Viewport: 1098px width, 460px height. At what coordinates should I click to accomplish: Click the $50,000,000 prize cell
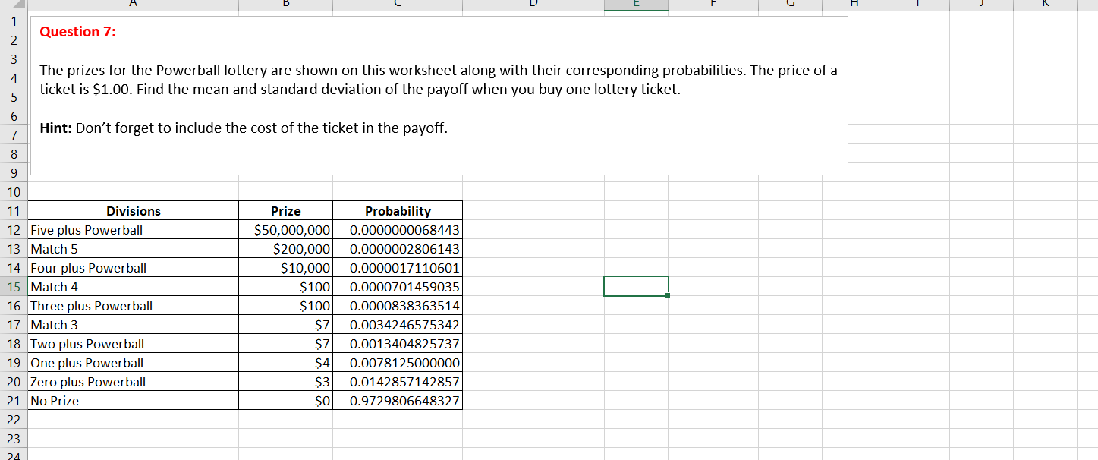pos(285,230)
